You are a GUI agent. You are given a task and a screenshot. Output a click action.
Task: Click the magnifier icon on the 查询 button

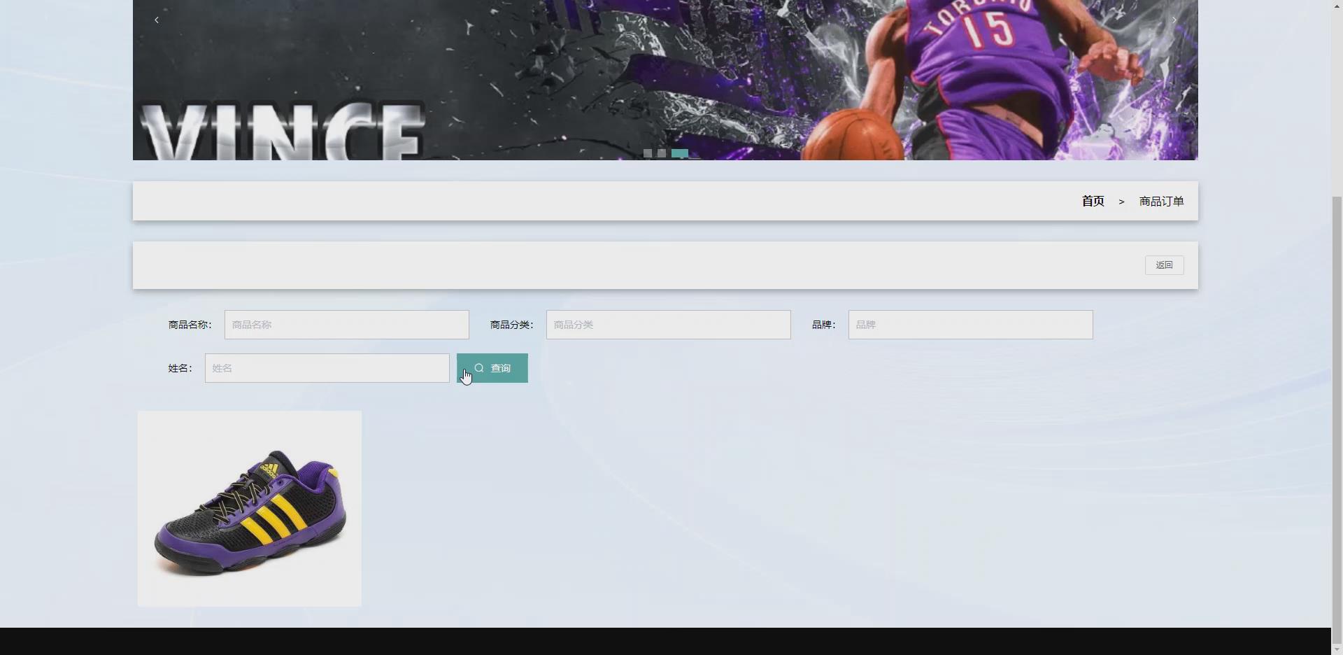(478, 367)
